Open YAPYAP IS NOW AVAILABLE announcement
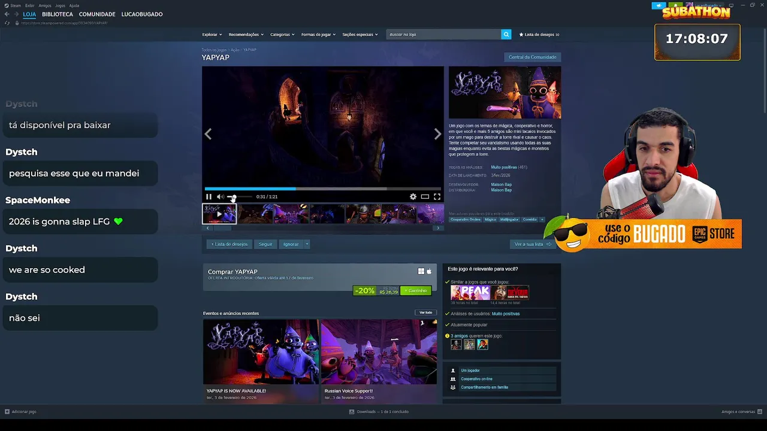The height and width of the screenshot is (431, 767). pos(261,360)
